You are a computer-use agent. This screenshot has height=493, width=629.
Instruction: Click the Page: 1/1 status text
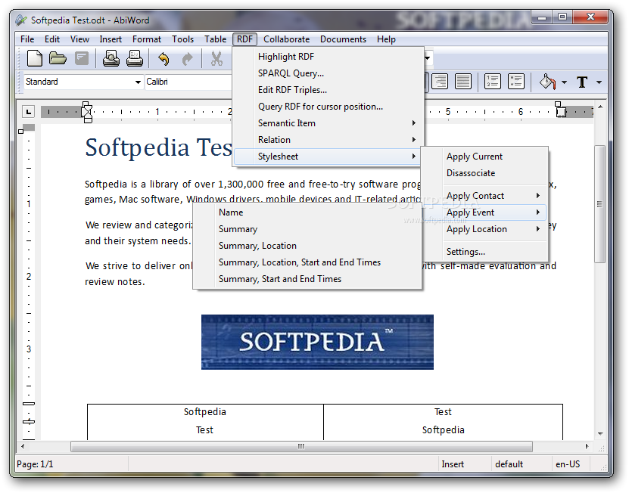[35, 464]
